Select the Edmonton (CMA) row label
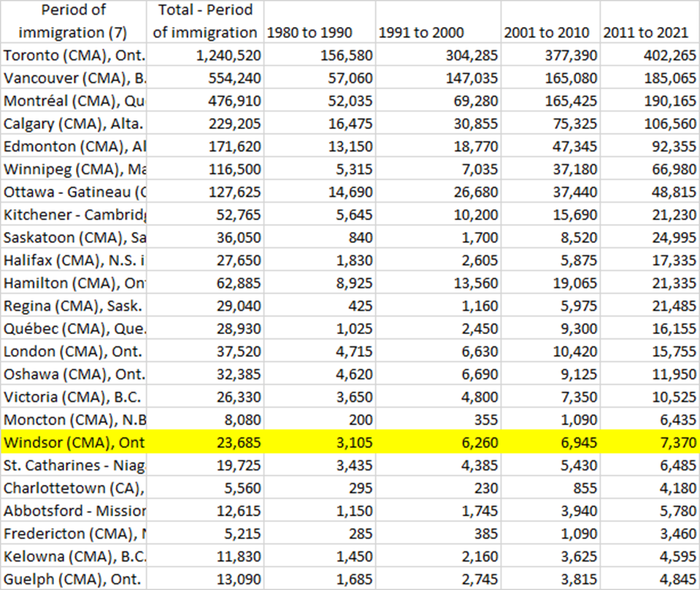The height and width of the screenshot is (590, 700). pos(74,147)
